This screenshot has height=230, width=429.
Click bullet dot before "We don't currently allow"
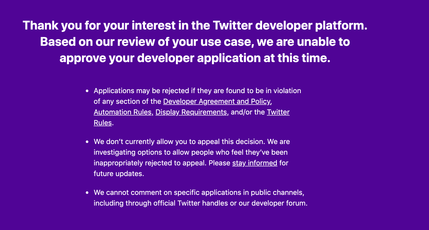coord(87,142)
